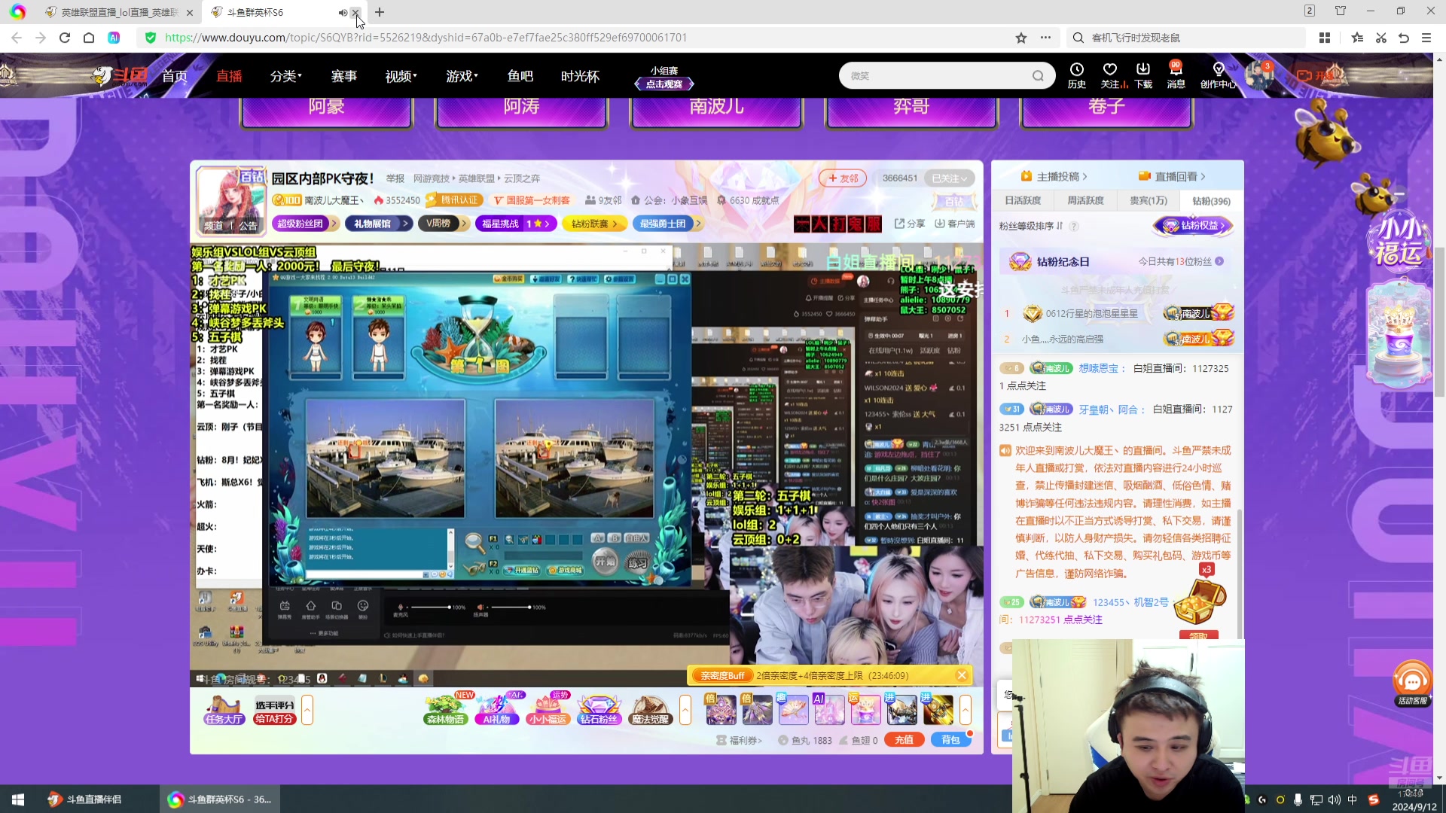Open the 分类 category dropdown
The height and width of the screenshot is (813, 1446).
[285, 75]
